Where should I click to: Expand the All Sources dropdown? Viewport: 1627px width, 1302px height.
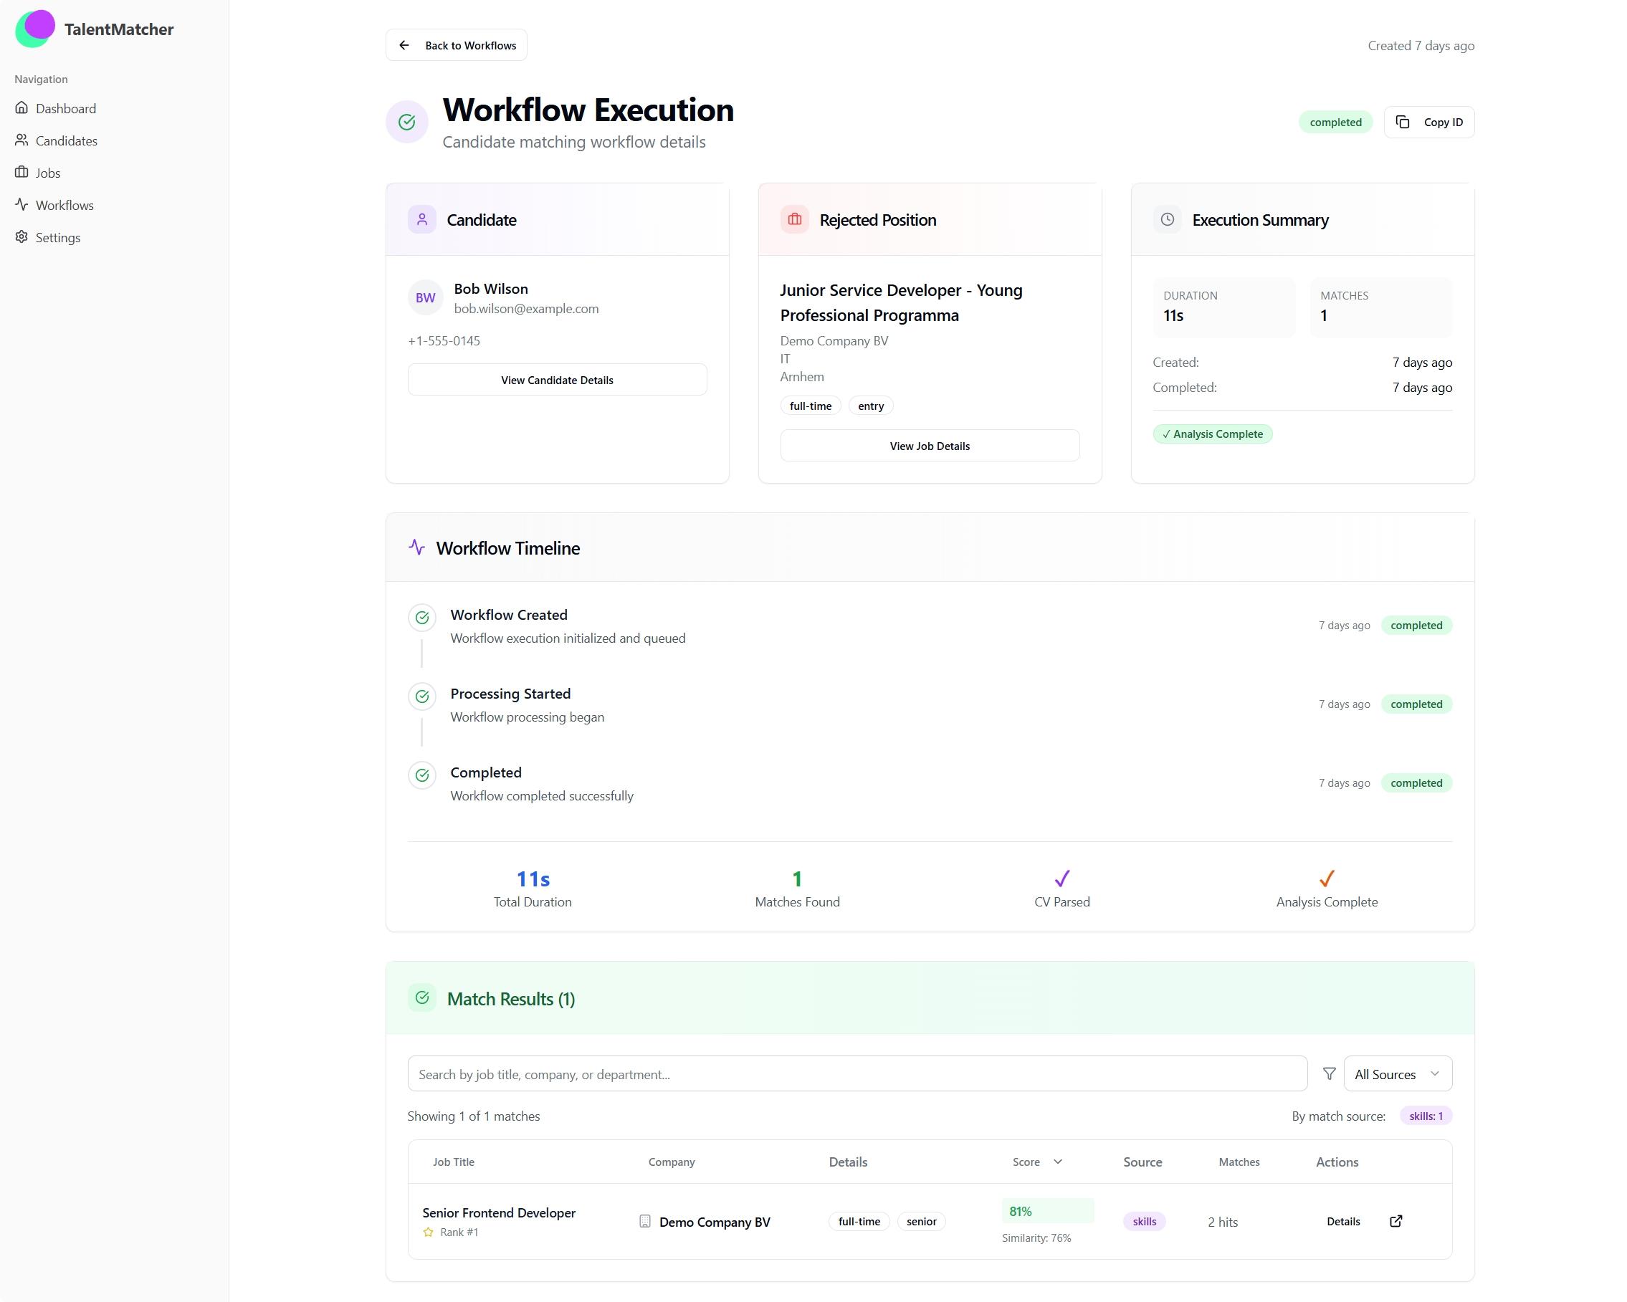point(1397,1073)
